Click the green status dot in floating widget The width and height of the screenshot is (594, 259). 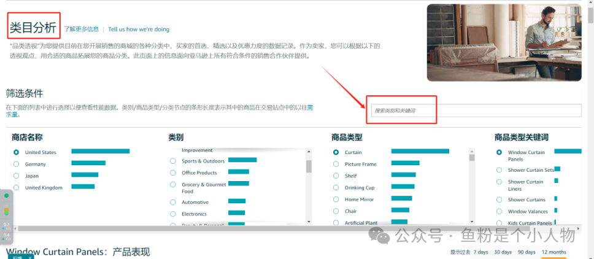(6, 196)
